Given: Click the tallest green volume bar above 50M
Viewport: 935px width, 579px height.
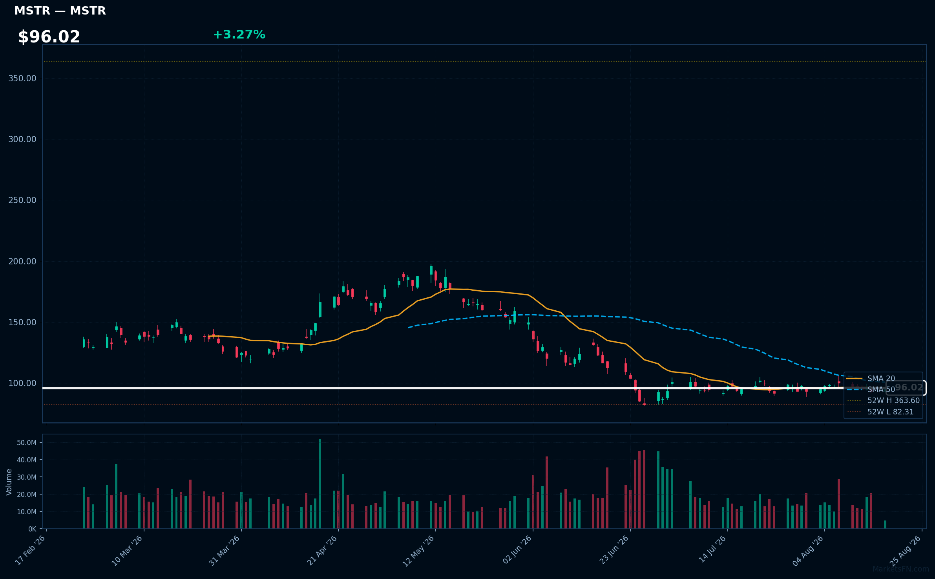Looking at the screenshot, I should pyautogui.click(x=320, y=484).
